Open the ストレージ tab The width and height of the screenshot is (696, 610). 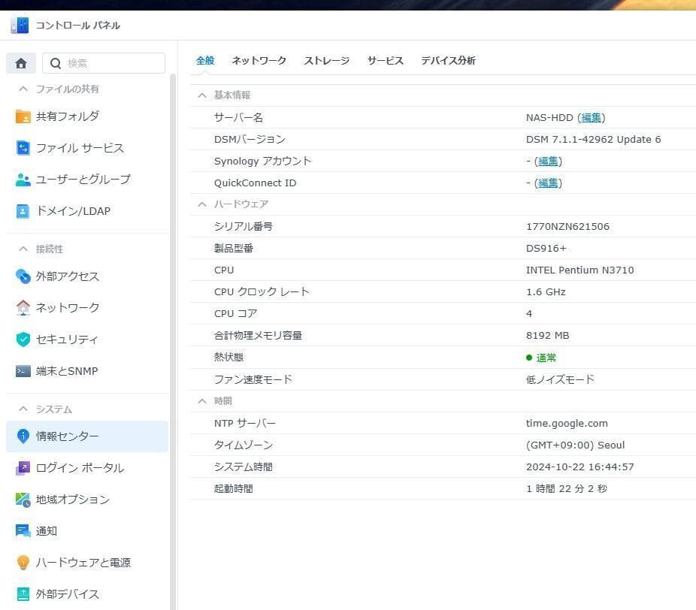pos(326,61)
